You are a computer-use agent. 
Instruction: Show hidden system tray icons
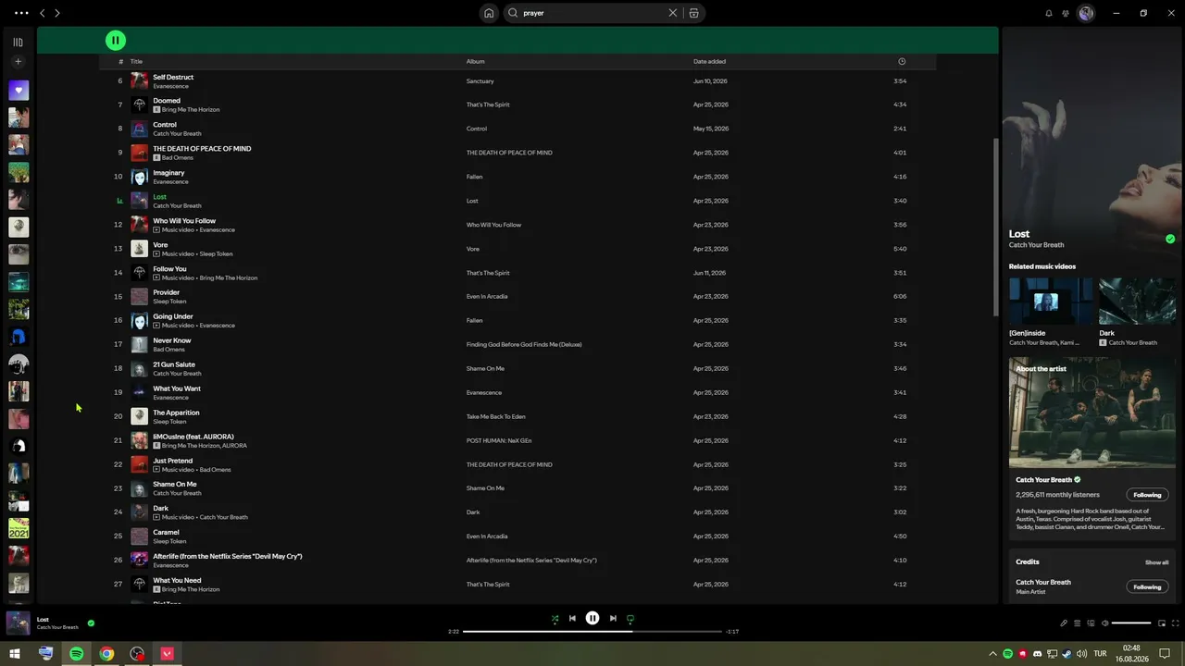pos(993,654)
